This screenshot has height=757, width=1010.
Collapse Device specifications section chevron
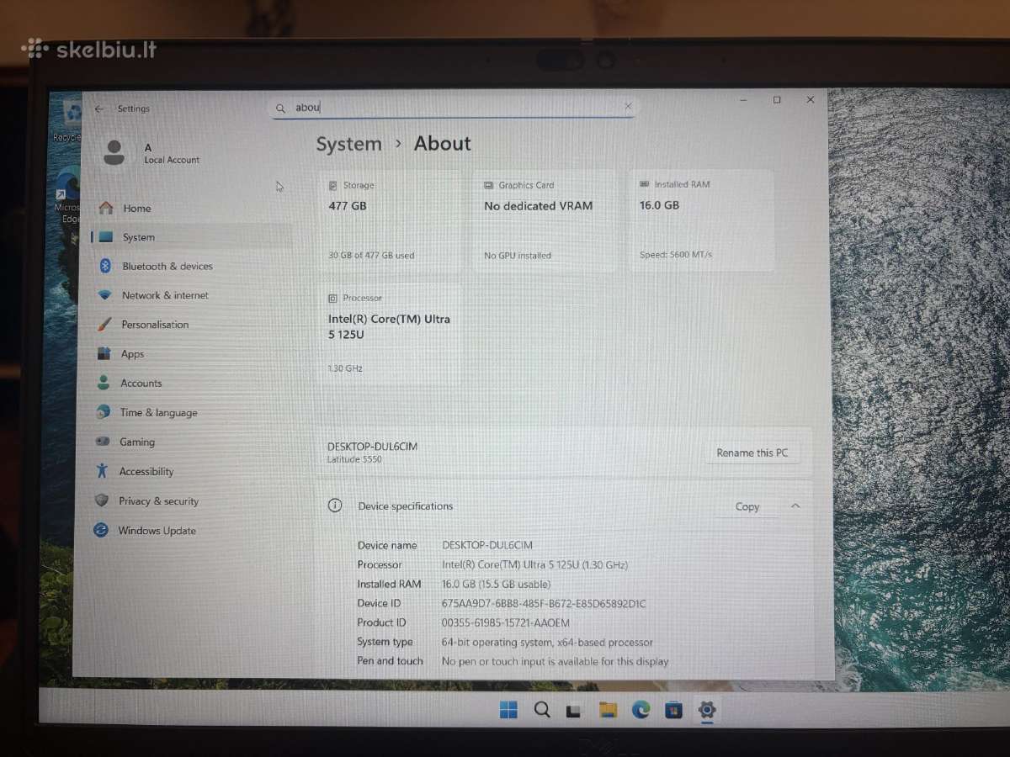point(795,506)
